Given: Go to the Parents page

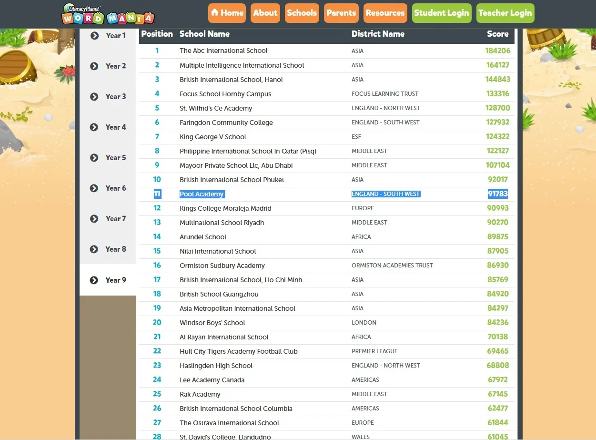Looking at the screenshot, I should click(x=341, y=13).
